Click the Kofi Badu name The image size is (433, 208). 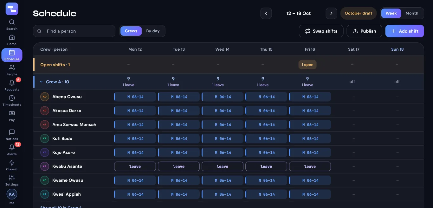(62, 139)
